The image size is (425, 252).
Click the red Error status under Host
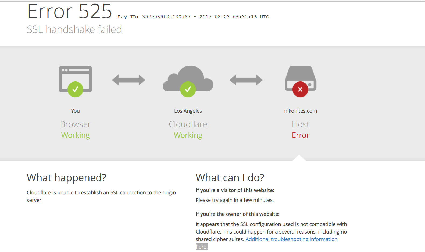pos(301,135)
